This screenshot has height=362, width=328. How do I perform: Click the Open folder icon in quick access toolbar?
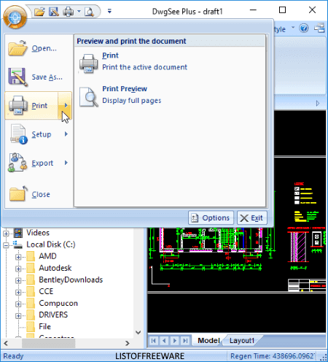(39, 12)
